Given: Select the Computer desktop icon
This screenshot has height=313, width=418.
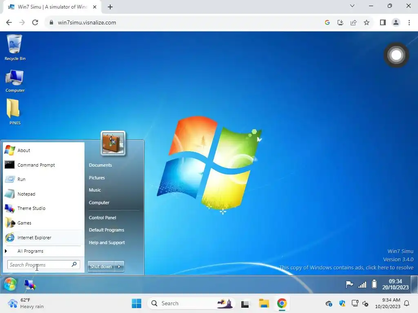Looking at the screenshot, I should coord(15,81).
